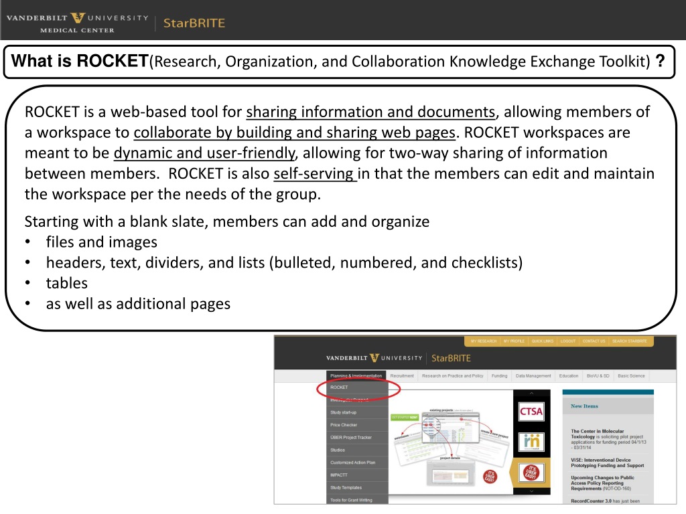Screen dimensions: 686x514
Task: Open QUICK LINKS in the gold top bar
Action: pyautogui.click(x=543, y=341)
